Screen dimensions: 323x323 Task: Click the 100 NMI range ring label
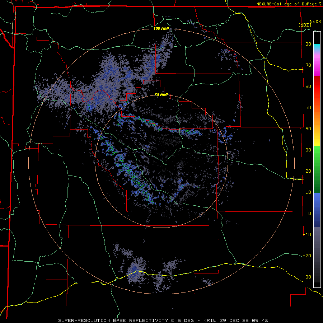[161, 28]
